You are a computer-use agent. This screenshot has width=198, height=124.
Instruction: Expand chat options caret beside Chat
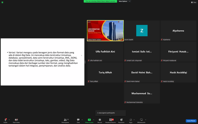click(x=82, y=120)
